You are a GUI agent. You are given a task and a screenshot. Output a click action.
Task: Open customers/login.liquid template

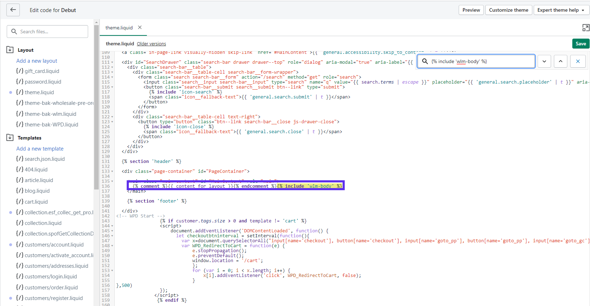click(x=51, y=277)
